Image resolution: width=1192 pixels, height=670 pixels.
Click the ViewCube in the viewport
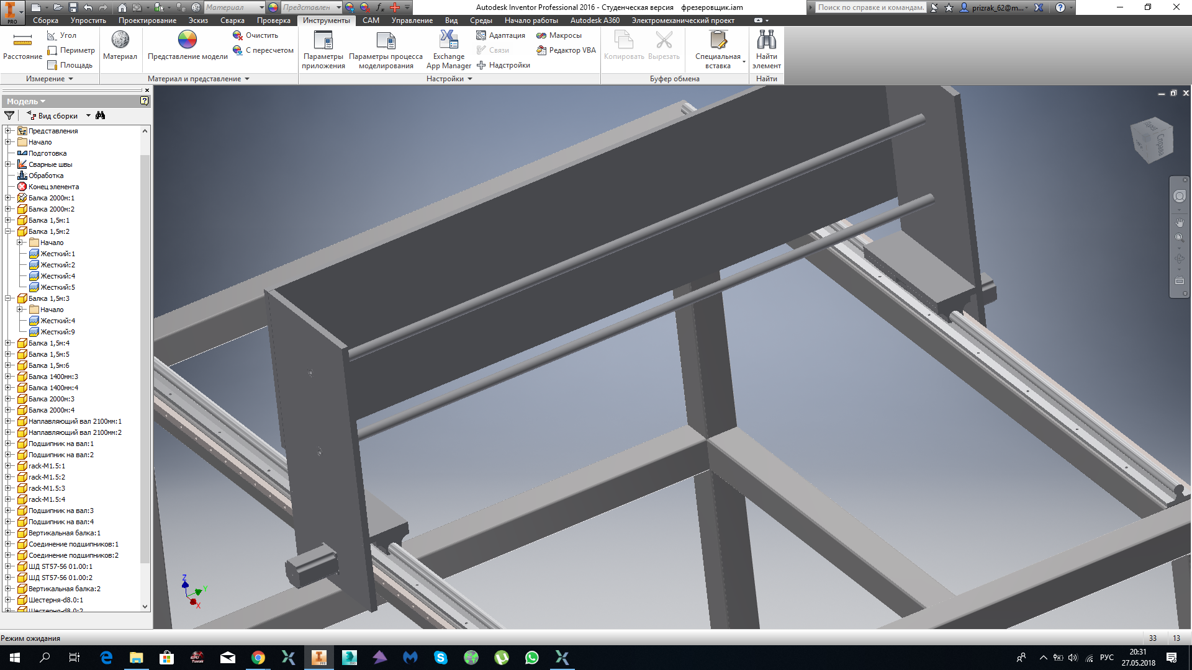coord(1152,140)
